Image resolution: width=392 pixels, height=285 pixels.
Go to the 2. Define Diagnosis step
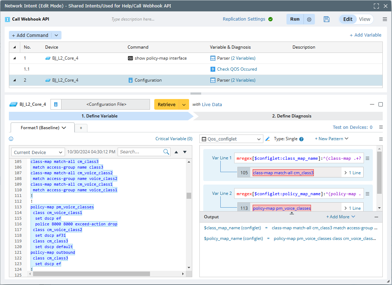(291, 116)
